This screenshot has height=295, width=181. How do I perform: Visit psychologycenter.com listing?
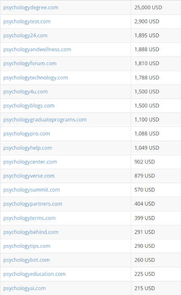coord(30,162)
